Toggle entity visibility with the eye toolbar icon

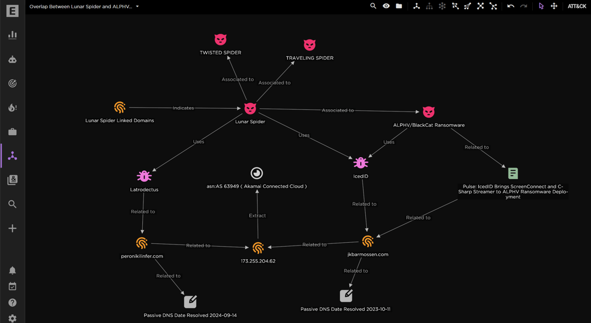[386, 6]
